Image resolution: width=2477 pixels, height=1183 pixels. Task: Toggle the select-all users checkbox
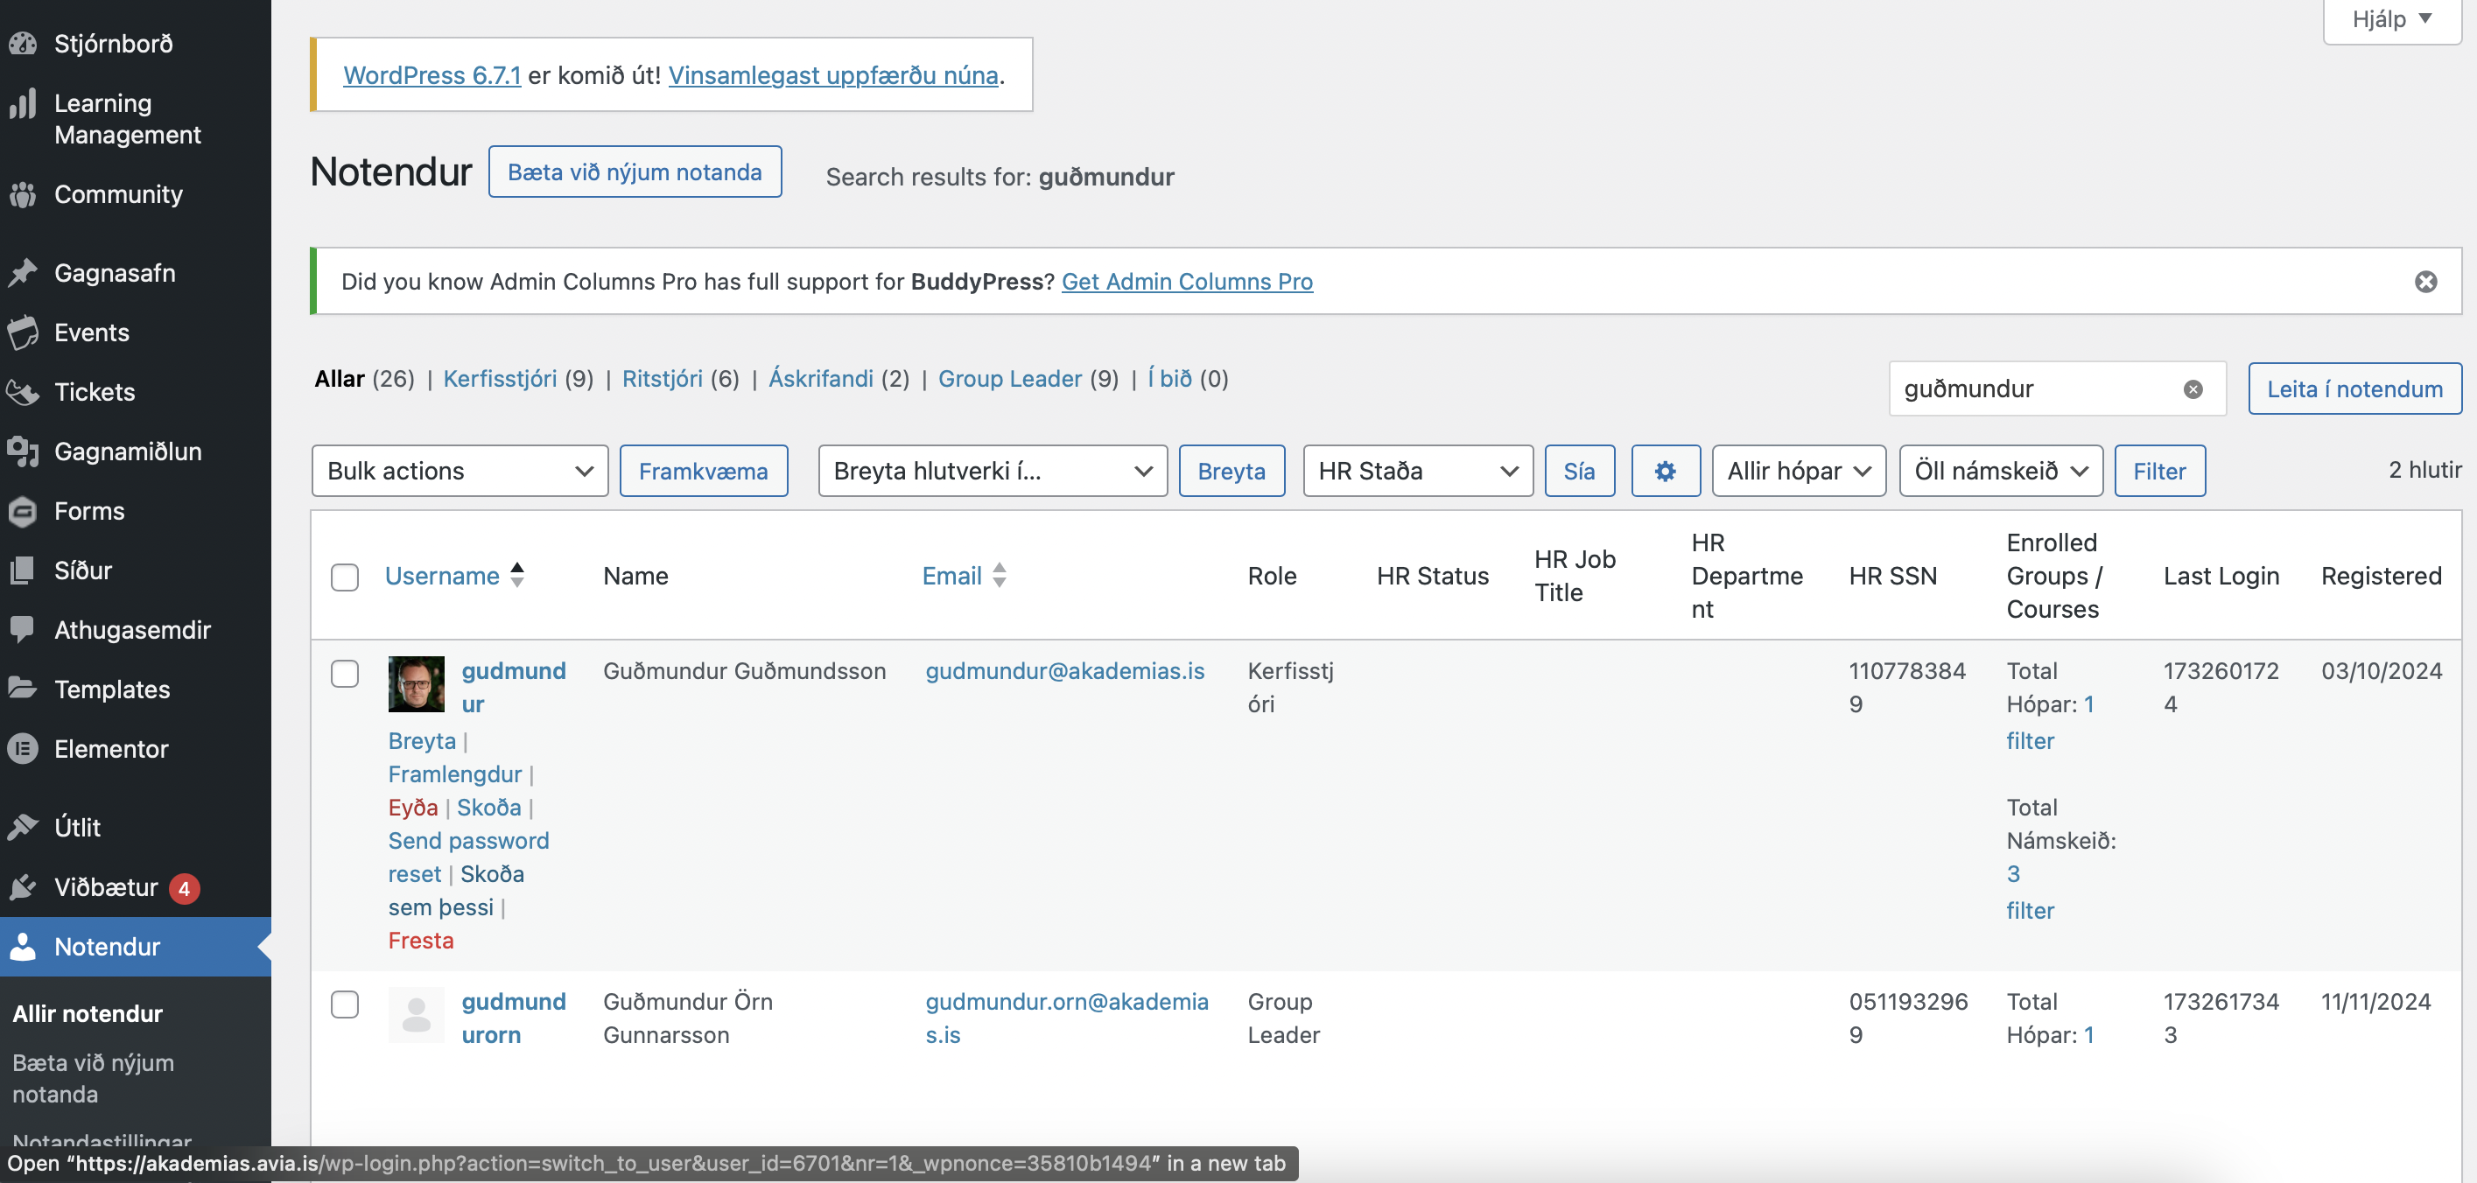344,577
